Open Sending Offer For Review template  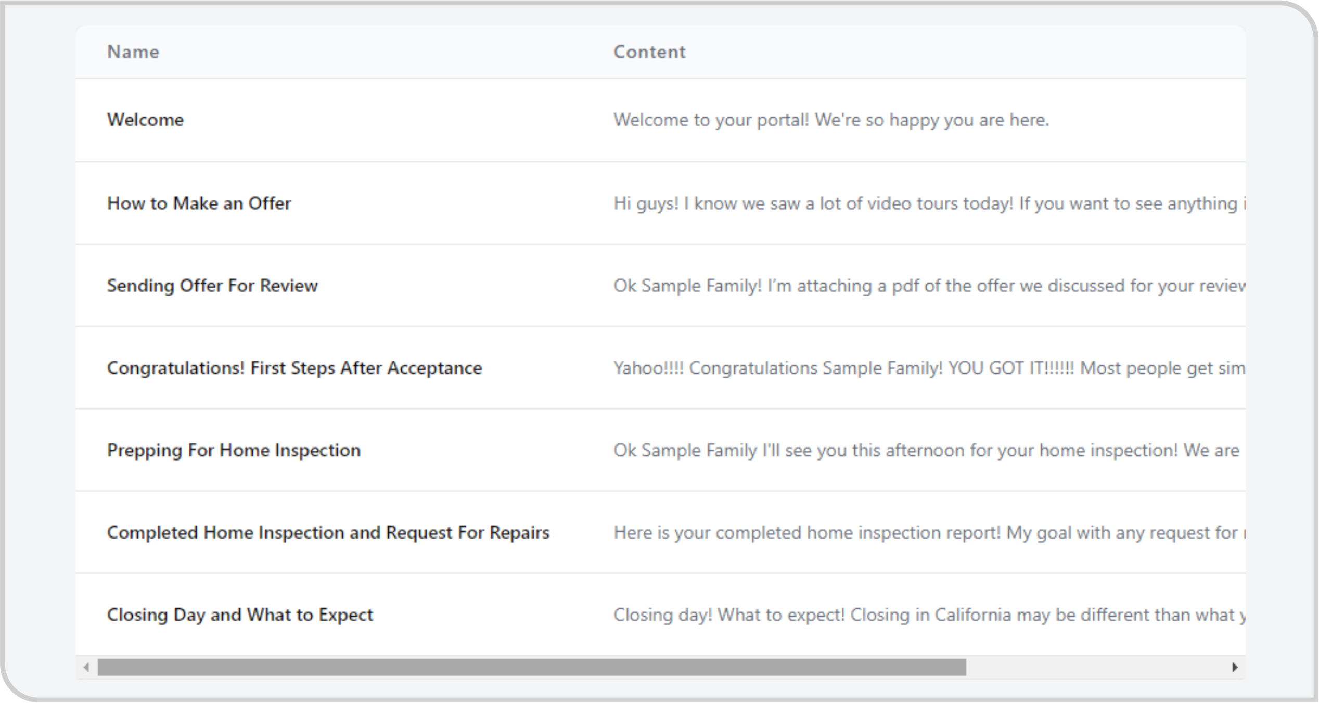212,286
